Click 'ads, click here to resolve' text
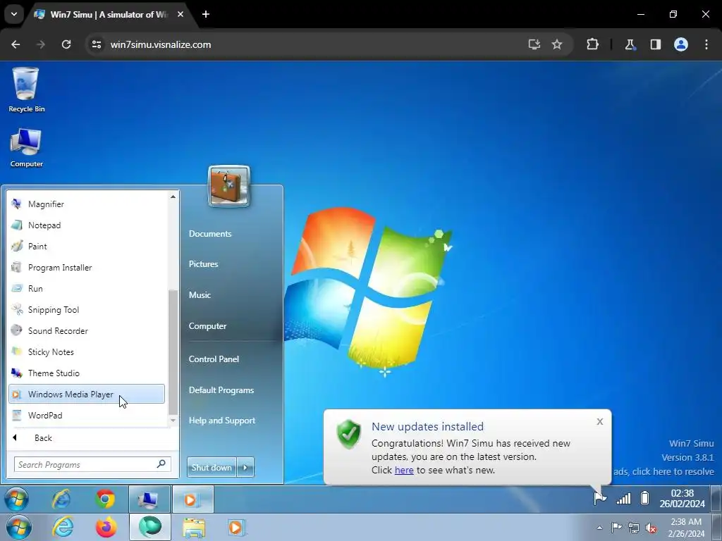The image size is (722, 541). [663, 471]
